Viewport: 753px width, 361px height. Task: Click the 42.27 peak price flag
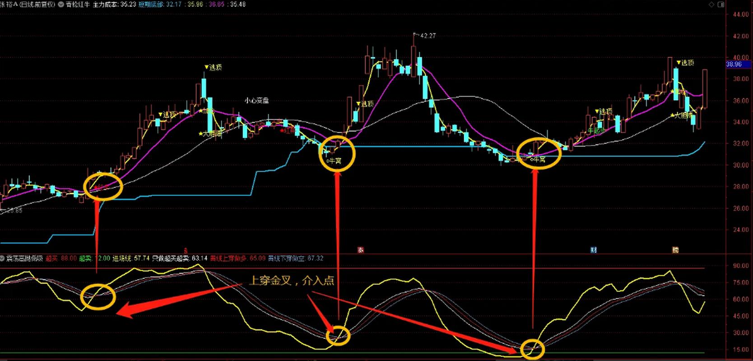[426, 36]
